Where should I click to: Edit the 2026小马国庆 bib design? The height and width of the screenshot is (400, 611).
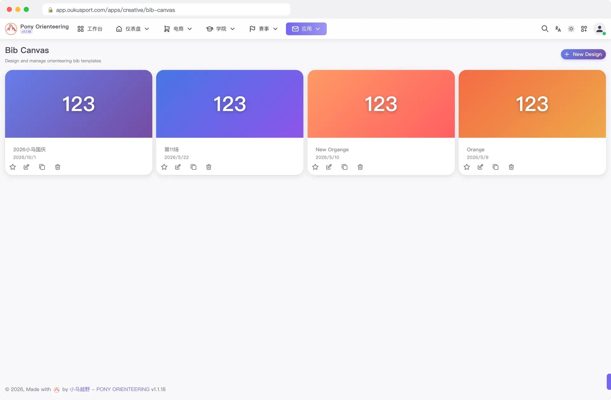[26, 167]
